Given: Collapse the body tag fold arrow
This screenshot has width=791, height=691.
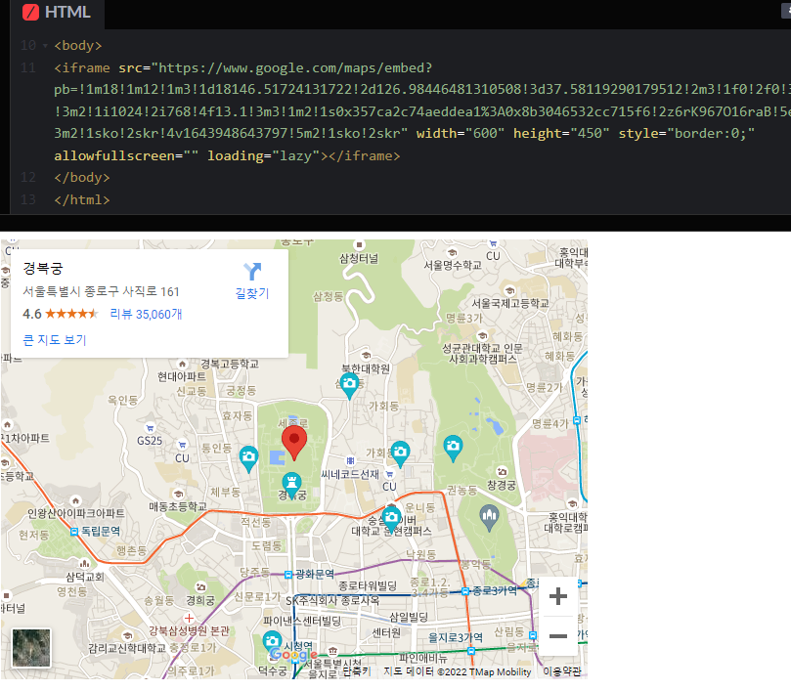Looking at the screenshot, I should [x=45, y=46].
